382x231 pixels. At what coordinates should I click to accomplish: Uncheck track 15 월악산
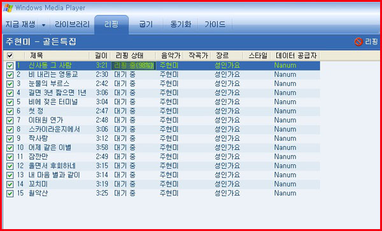(10, 194)
